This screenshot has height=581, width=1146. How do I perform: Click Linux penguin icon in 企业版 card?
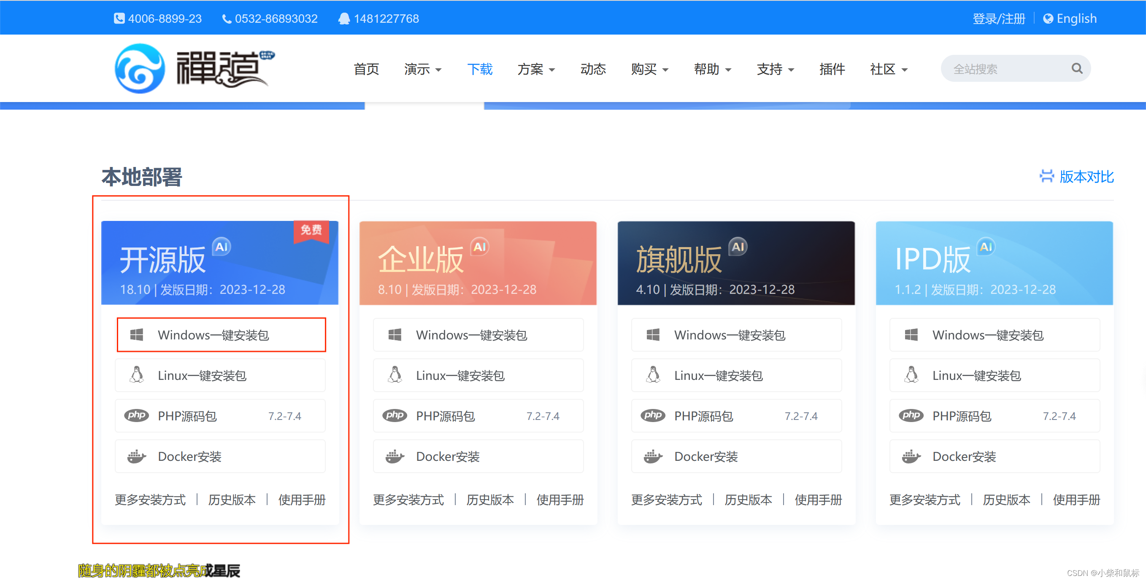tap(395, 375)
